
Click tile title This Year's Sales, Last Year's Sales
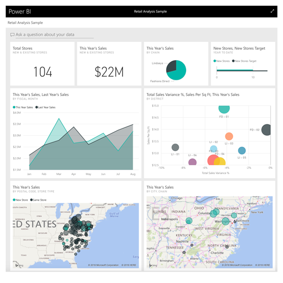[x=40, y=94]
